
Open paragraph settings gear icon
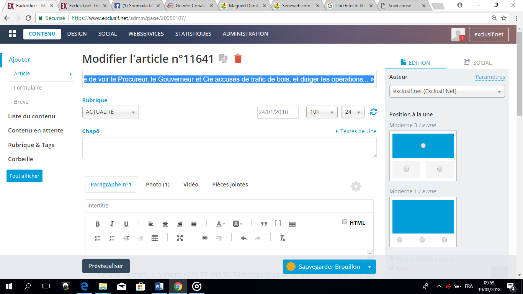356,186
